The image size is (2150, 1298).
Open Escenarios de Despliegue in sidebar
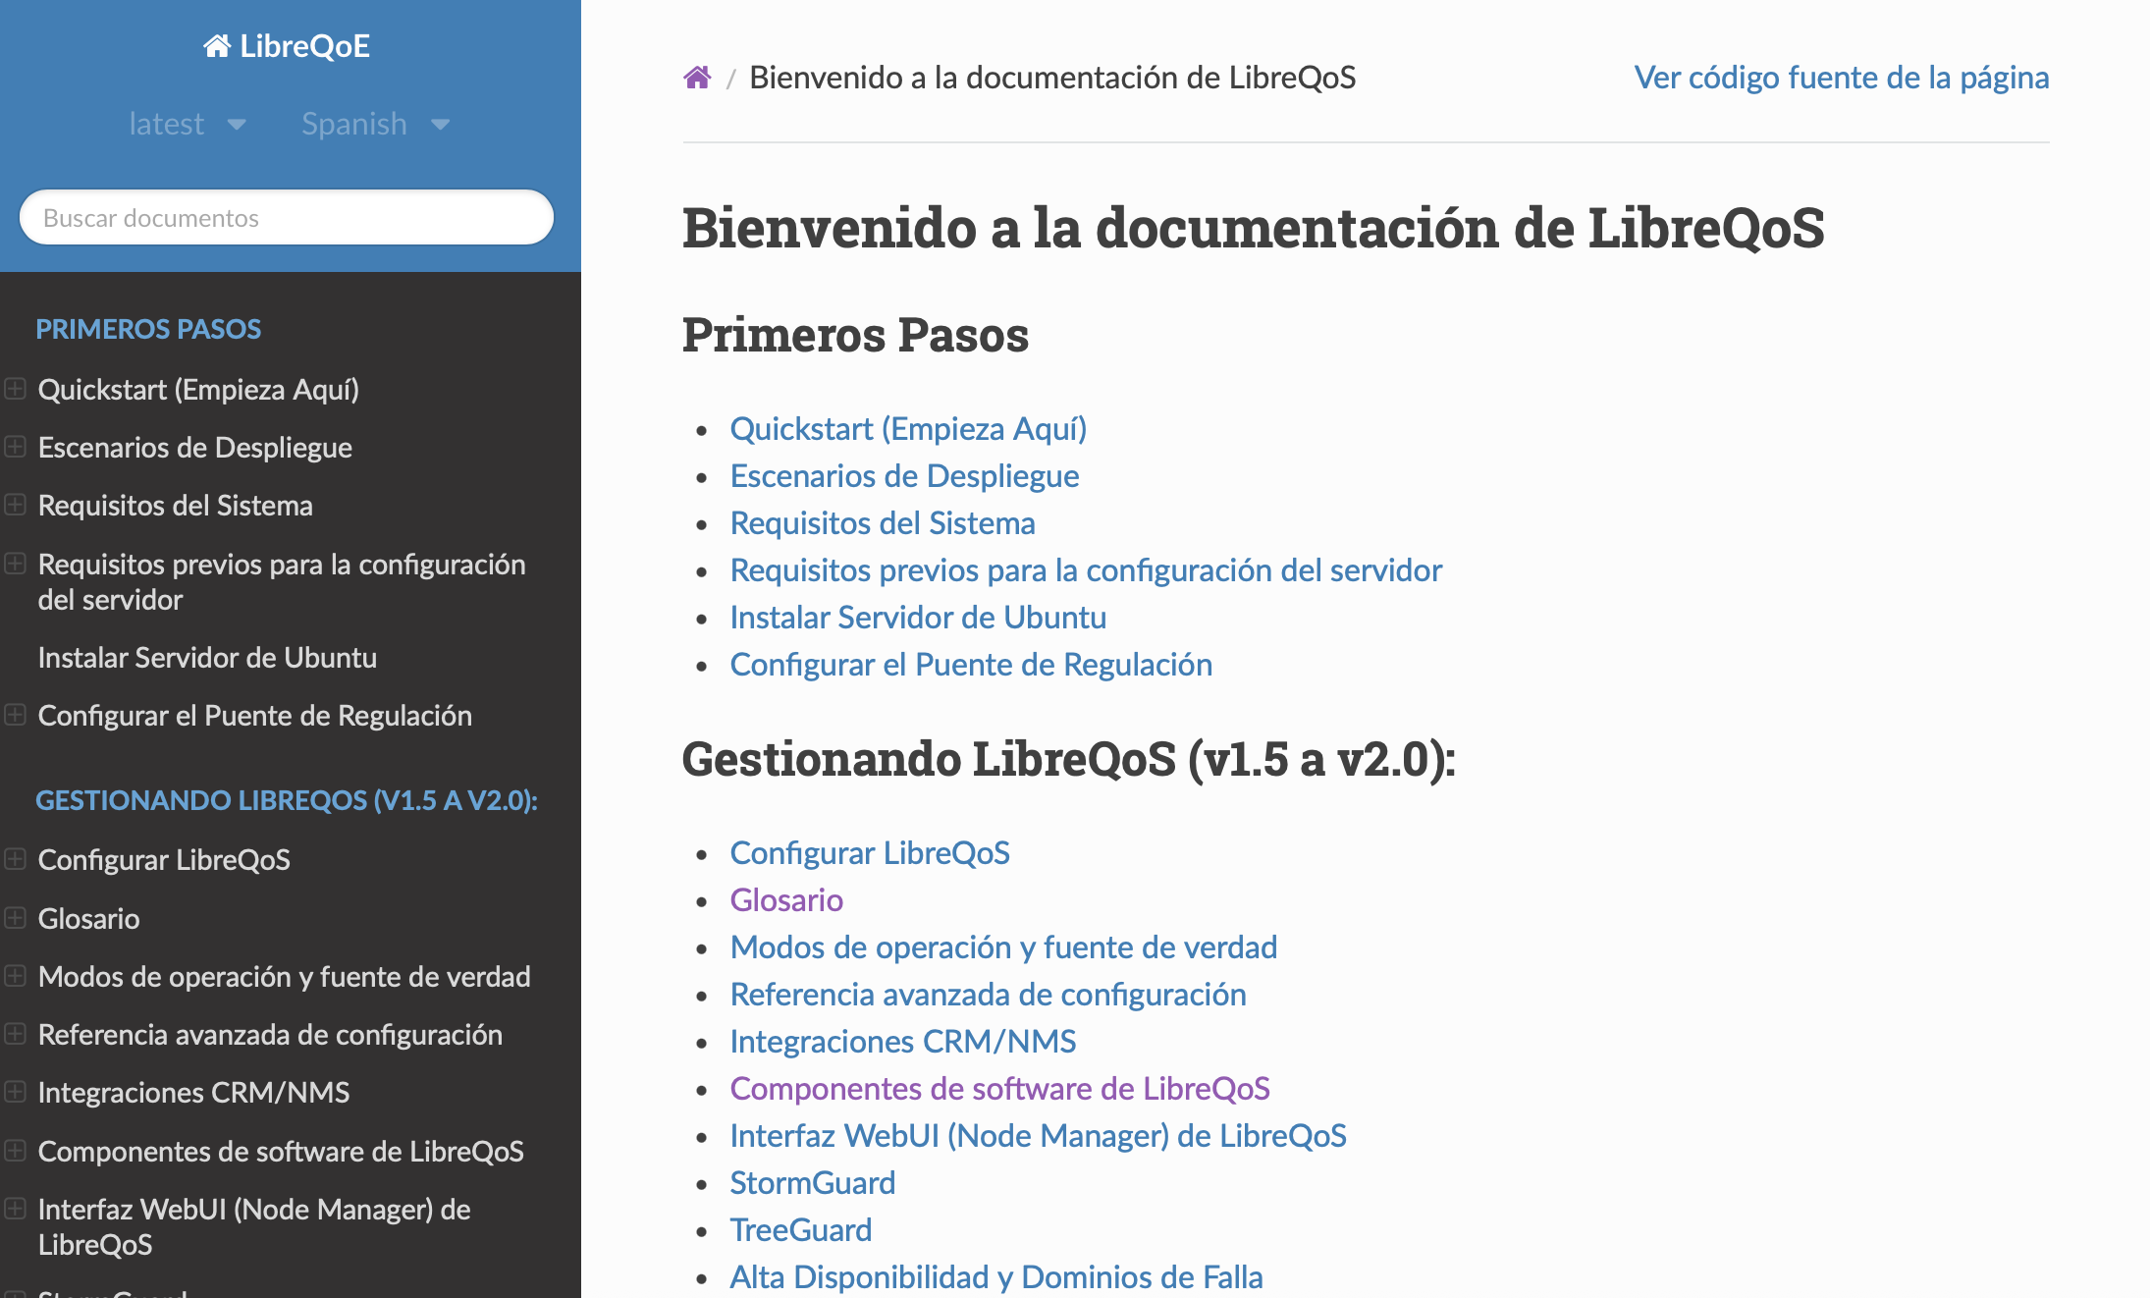[x=195, y=448]
